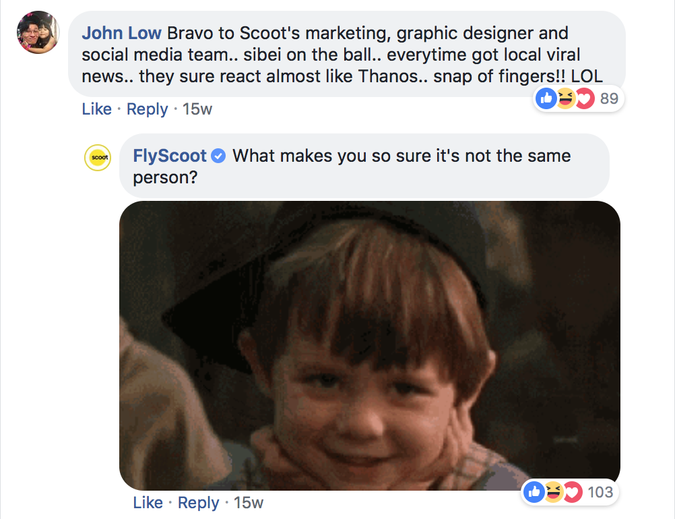Open the 15w timestamp on John Low's comment

point(197,109)
